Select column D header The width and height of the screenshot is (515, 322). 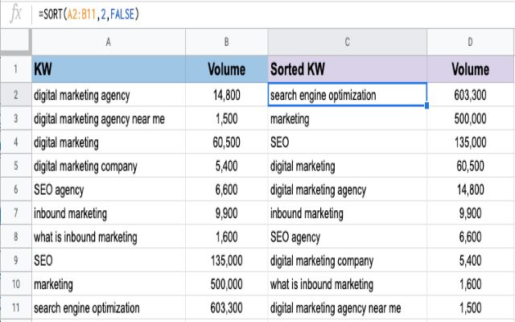[x=470, y=41]
